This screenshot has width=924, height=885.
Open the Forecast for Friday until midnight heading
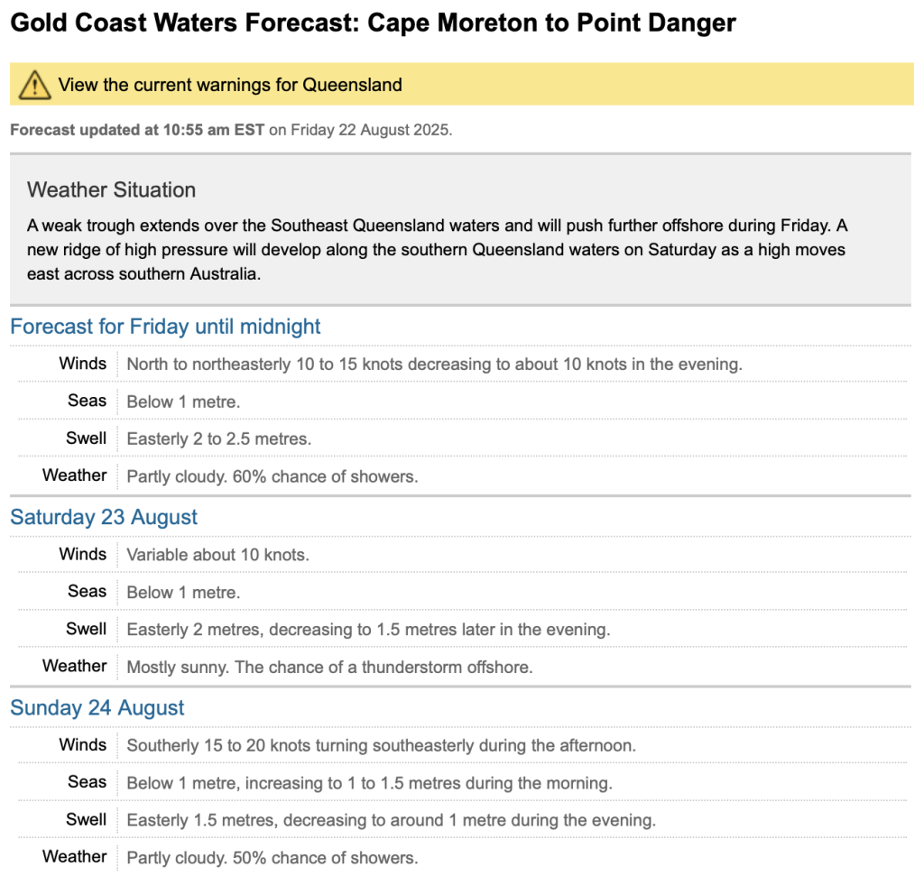[165, 327]
